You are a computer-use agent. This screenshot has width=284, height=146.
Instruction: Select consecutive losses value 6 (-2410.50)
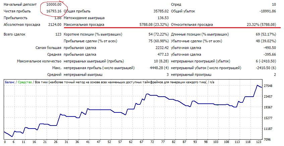tap(266, 61)
